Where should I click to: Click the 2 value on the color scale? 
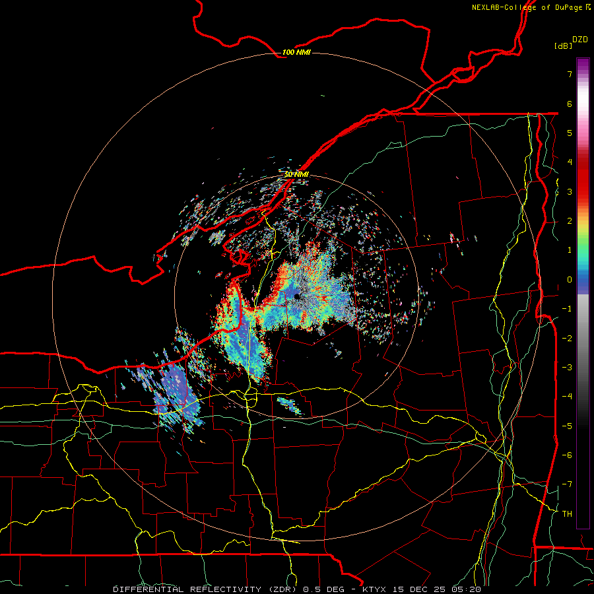coord(570,221)
